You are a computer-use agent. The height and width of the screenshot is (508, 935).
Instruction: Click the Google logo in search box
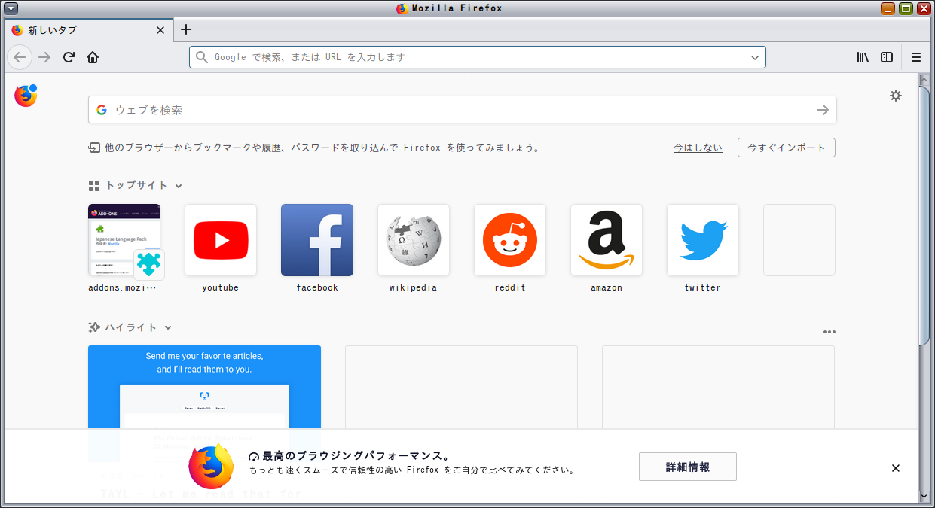[x=102, y=110]
